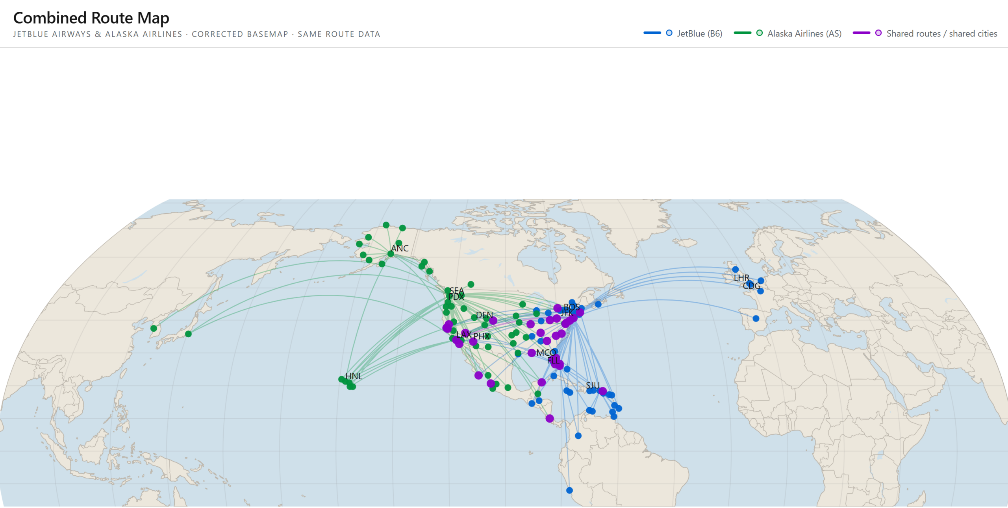Select the LHR airport label

pos(741,278)
